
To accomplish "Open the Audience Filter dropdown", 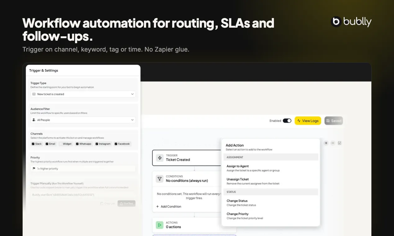I will [83, 120].
